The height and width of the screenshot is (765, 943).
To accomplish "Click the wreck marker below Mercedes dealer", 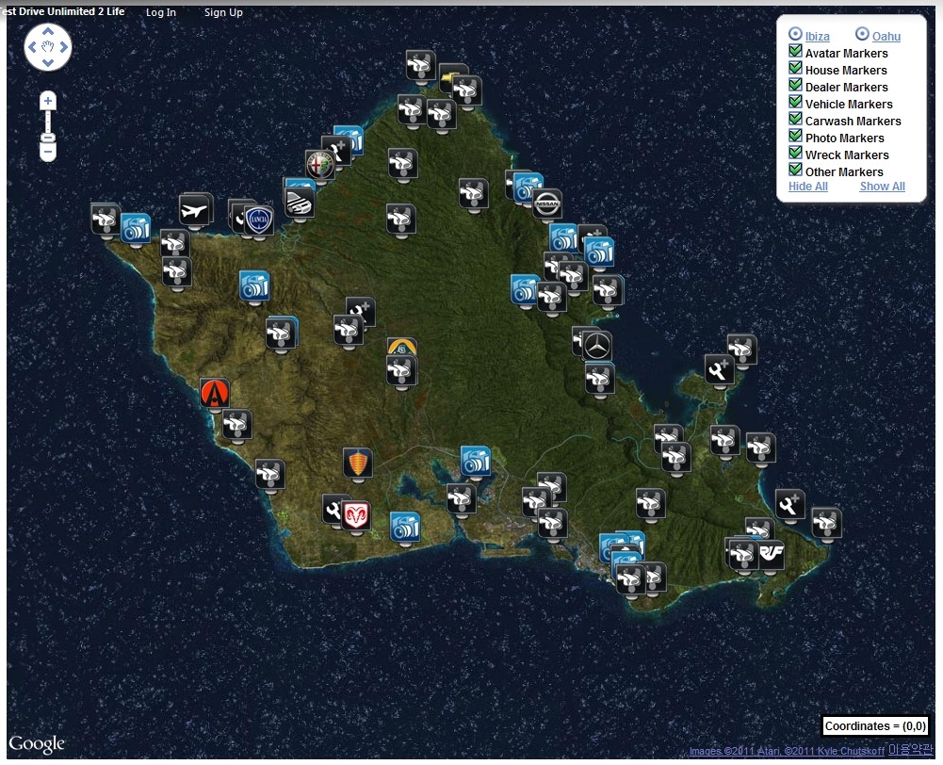I will click(x=599, y=379).
